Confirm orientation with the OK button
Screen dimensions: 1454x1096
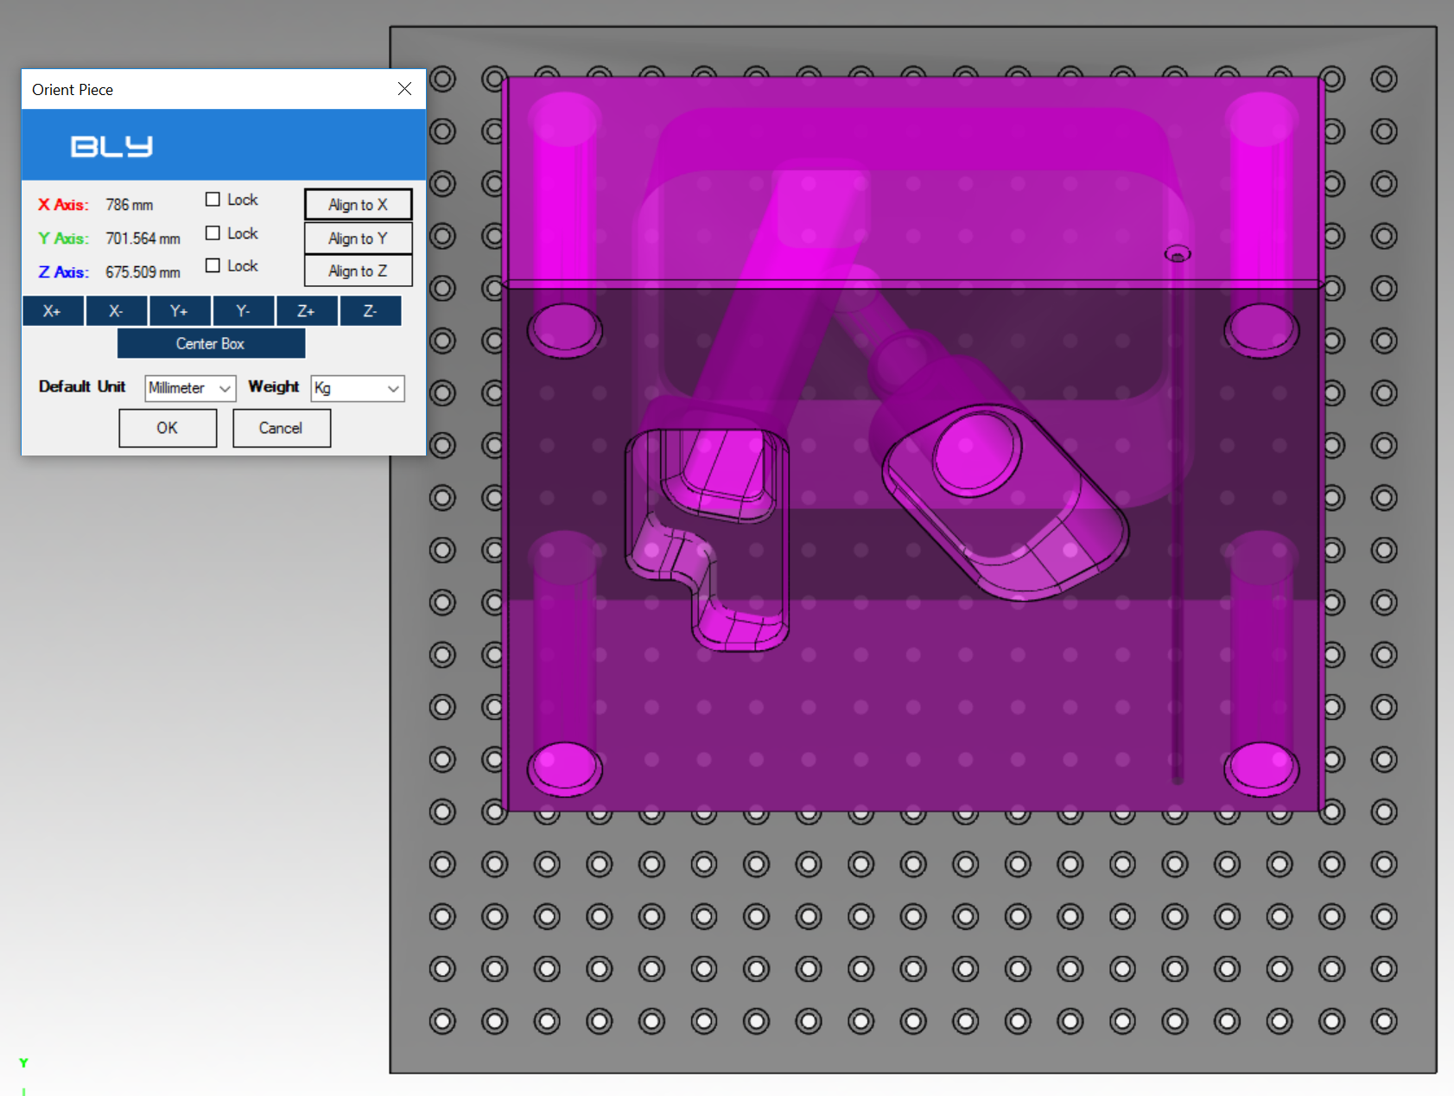point(168,428)
